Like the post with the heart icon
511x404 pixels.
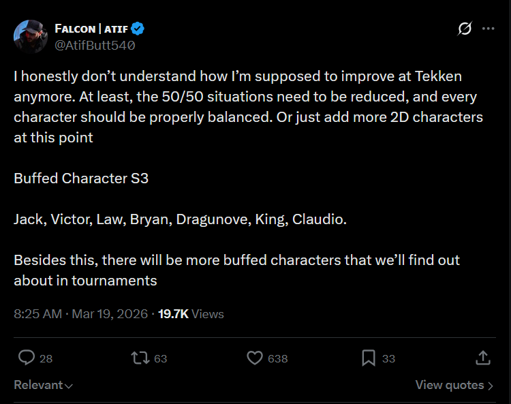coord(254,358)
